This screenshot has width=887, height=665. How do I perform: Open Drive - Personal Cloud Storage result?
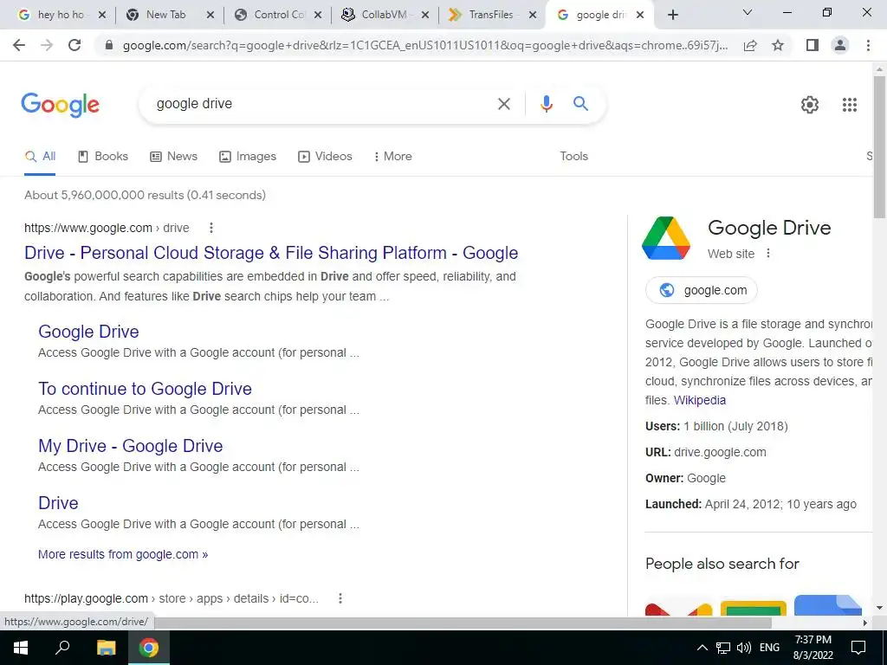271,253
